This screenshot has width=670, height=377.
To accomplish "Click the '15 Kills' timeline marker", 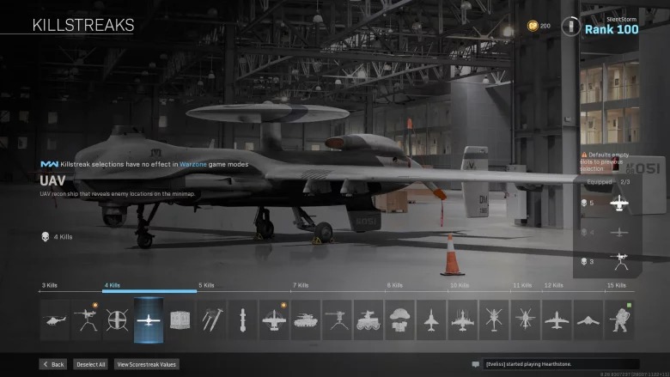I will [x=617, y=285].
